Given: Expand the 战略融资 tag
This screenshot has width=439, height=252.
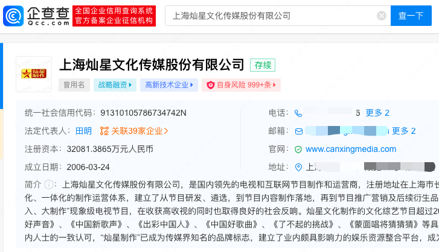Looking at the screenshot, I should coord(115,85).
